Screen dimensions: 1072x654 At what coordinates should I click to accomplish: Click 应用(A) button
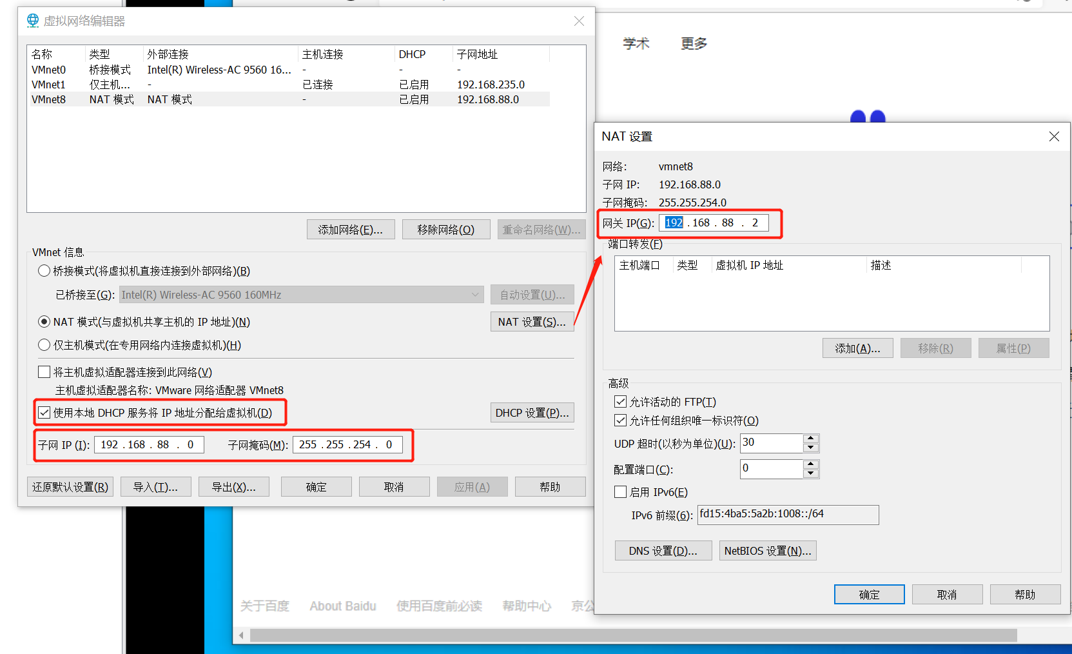473,487
